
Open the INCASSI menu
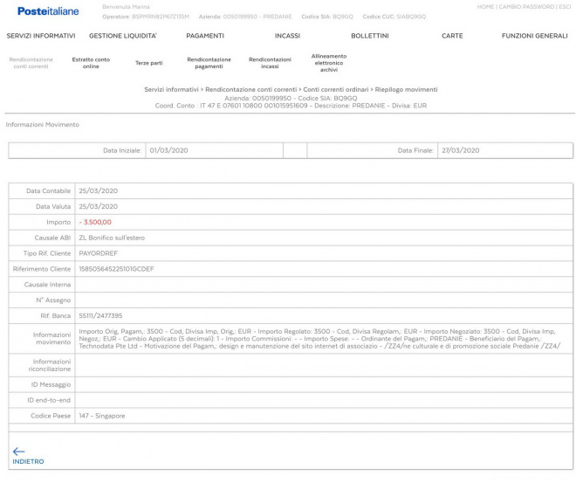(x=287, y=36)
